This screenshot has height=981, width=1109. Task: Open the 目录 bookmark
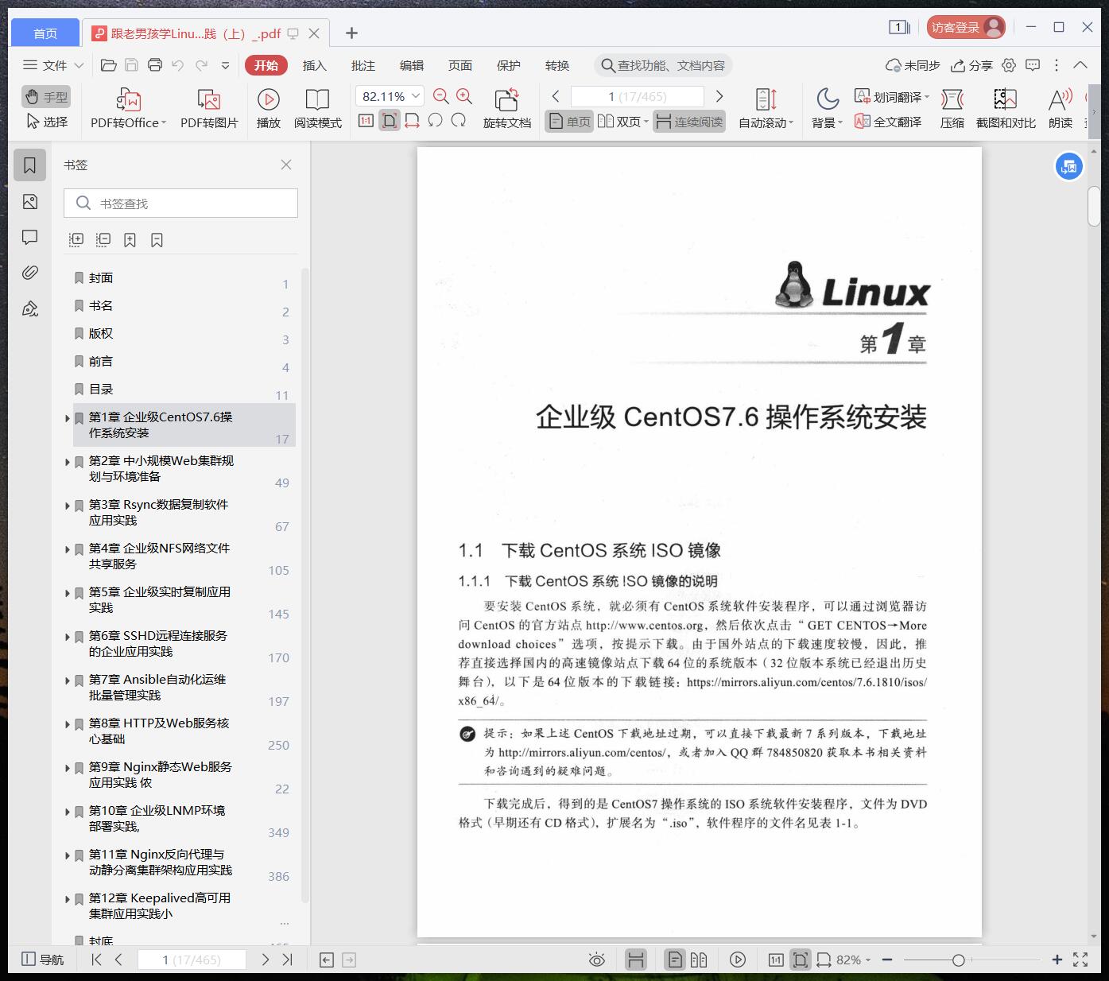pos(101,389)
